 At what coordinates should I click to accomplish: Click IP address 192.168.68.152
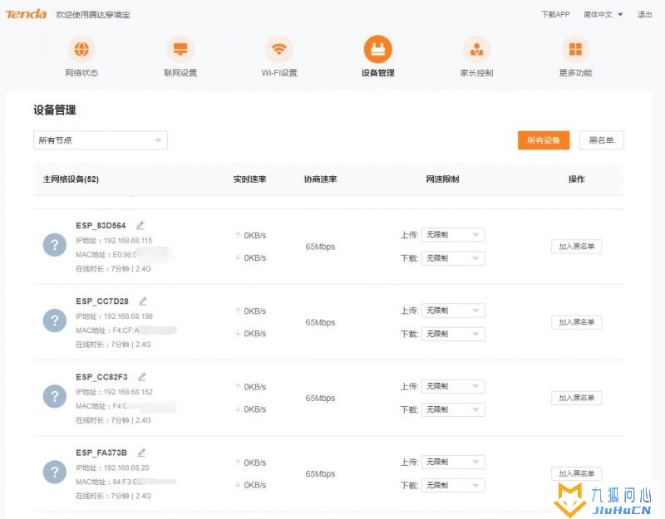click(128, 392)
